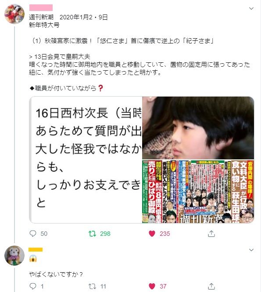Open the yellow-highlighted replier name
This screenshot has height=292, width=261.
click(x=36, y=249)
